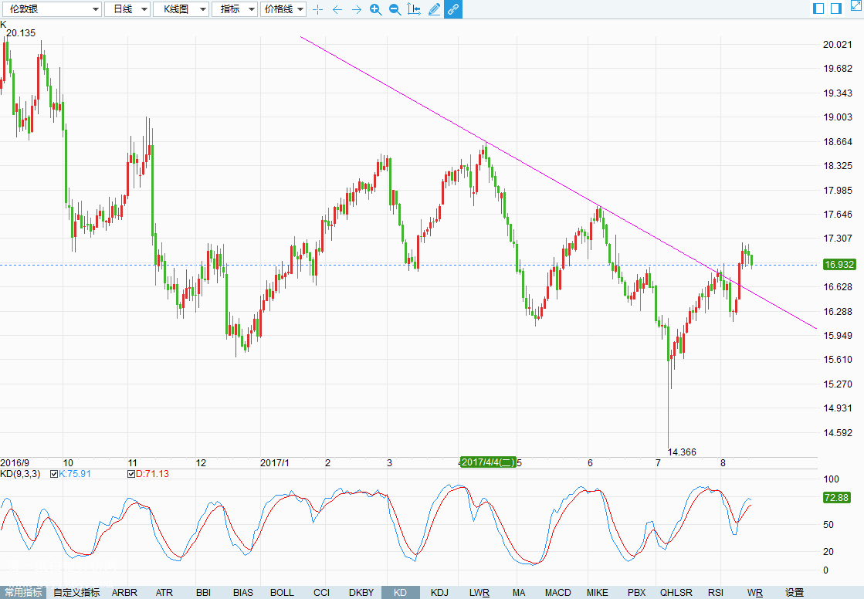This screenshot has width=864, height=599.
Task: Switch to 自定义指标 tab
Action: pyautogui.click(x=76, y=592)
